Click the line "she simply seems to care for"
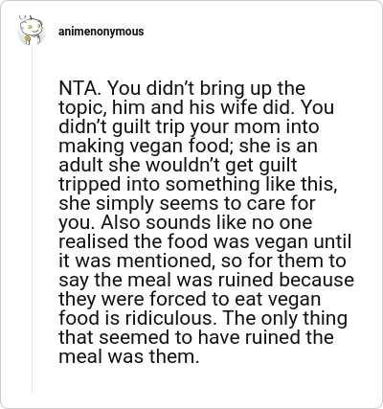The height and width of the screenshot is (409, 383). coord(187,203)
